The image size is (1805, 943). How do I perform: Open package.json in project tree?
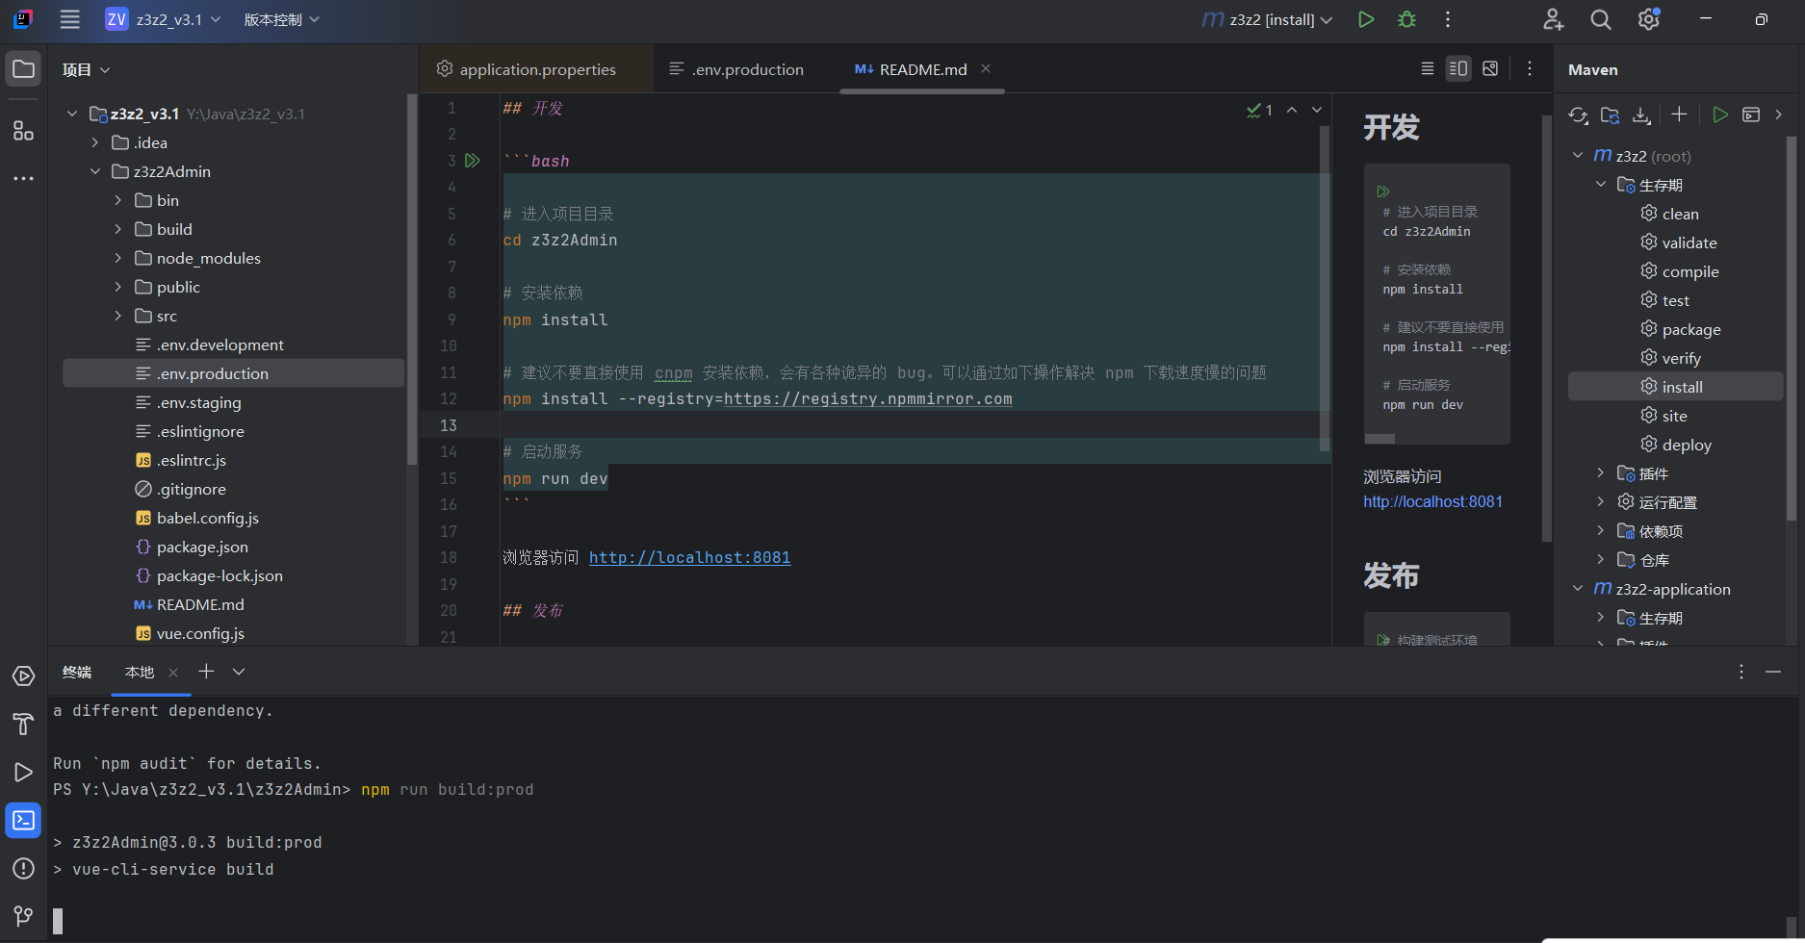tap(202, 547)
